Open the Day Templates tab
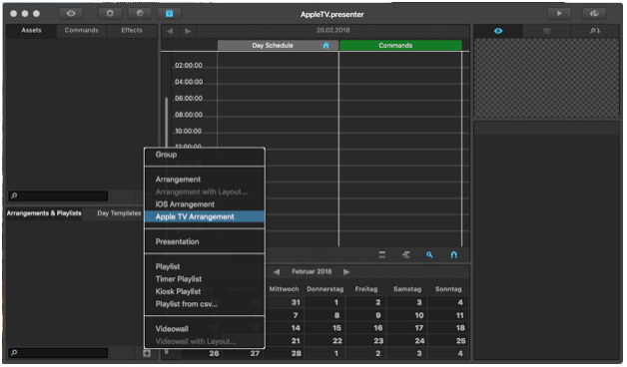 119,213
